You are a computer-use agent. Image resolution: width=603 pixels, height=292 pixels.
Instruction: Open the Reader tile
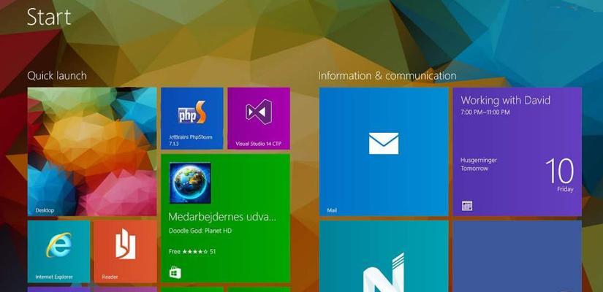click(x=126, y=252)
